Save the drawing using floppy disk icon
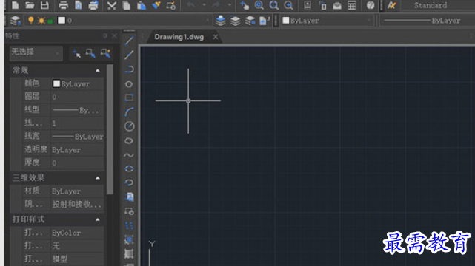The image size is (475, 266). [44, 5]
